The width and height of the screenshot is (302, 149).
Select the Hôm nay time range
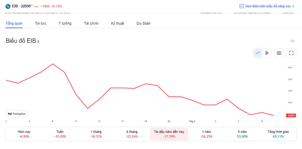(x=24, y=134)
